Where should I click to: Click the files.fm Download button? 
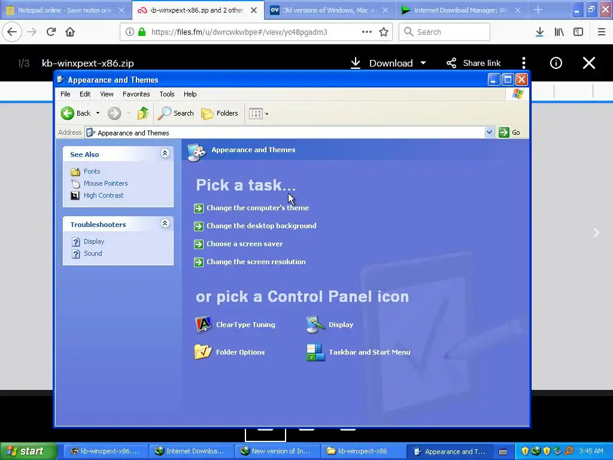point(381,63)
